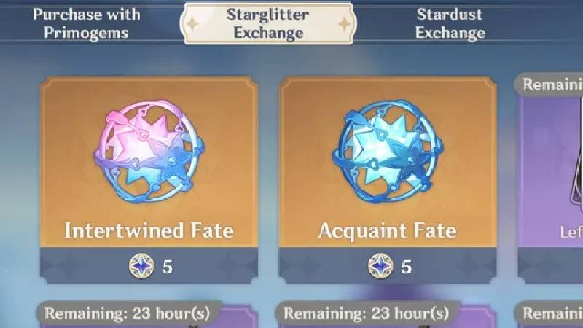
Task: Click left star ornament on Starglitter Exchange tab
Action: point(192,24)
